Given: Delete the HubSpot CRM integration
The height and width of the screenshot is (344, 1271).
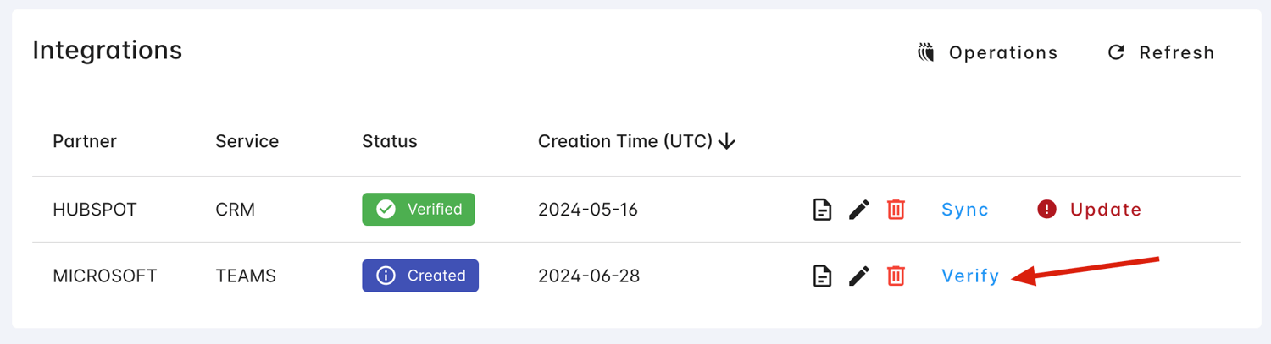Looking at the screenshot, I should 896,210.
